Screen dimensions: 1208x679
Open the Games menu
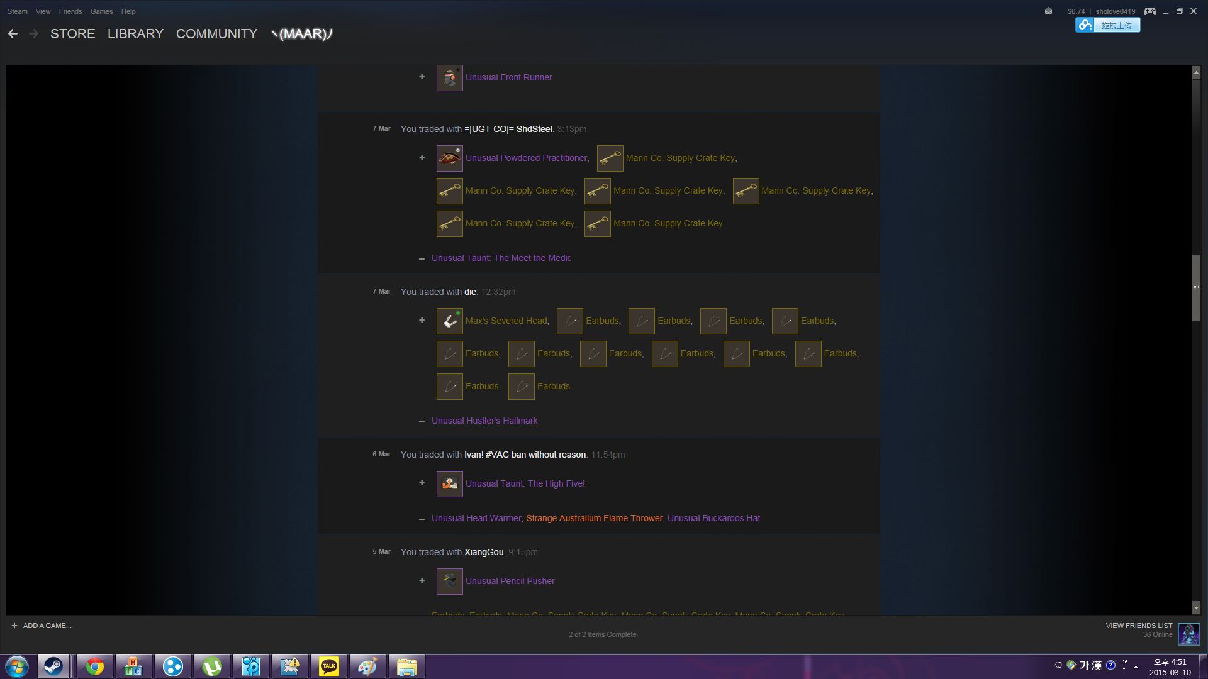[x=101, y=11]
